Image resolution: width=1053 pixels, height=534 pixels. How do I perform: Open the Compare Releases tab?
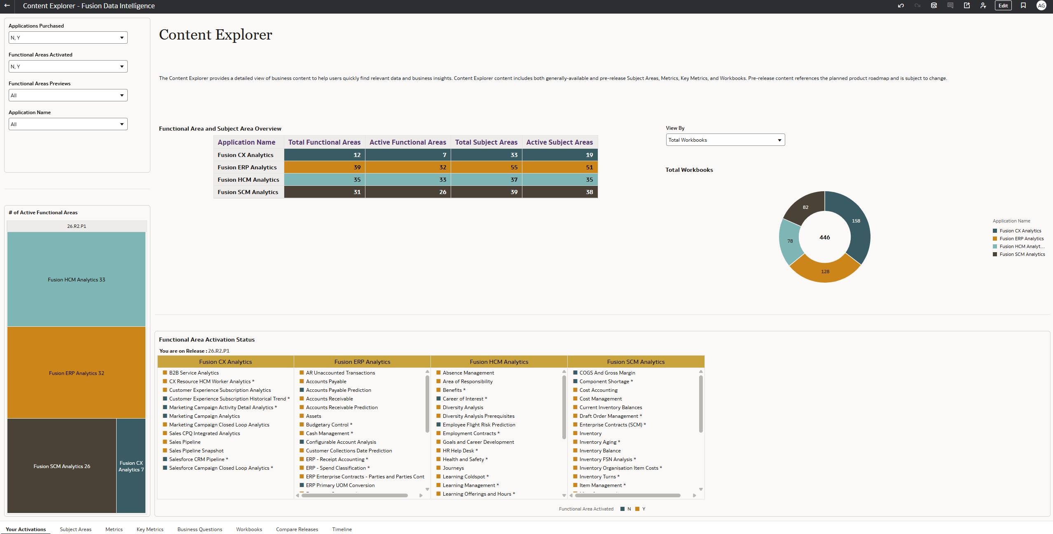pos(297,529)
